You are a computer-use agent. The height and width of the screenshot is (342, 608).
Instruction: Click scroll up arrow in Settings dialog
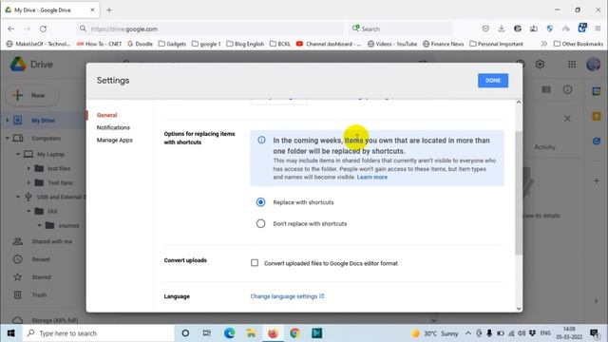[x=519, y=102]
